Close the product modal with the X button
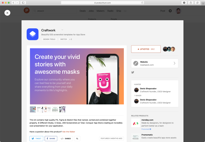Screen dimensions: 205x142 pyautogui.click(x=7, y=13)
